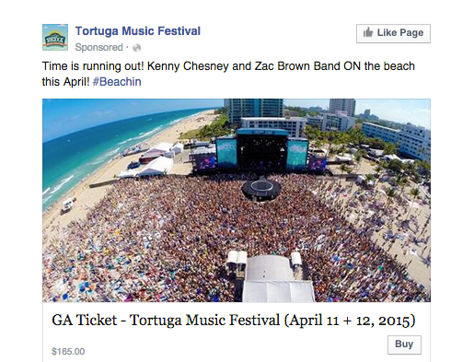Open the Tortuga Music Festival profile picture
The image size is (451, 362).
click(x=55, y=37)
